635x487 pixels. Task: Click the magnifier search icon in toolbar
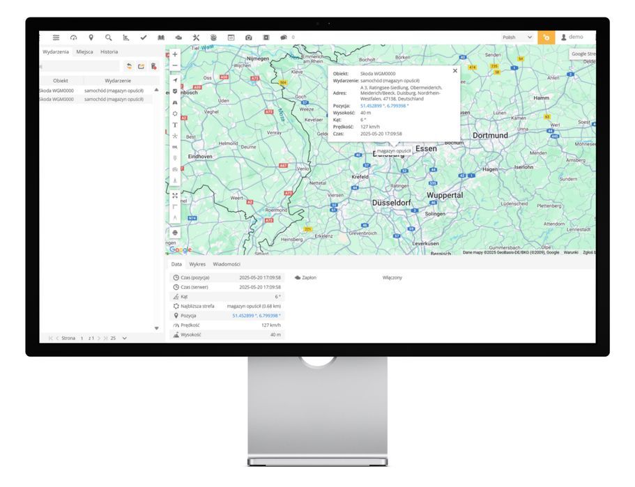coord(108,38)
